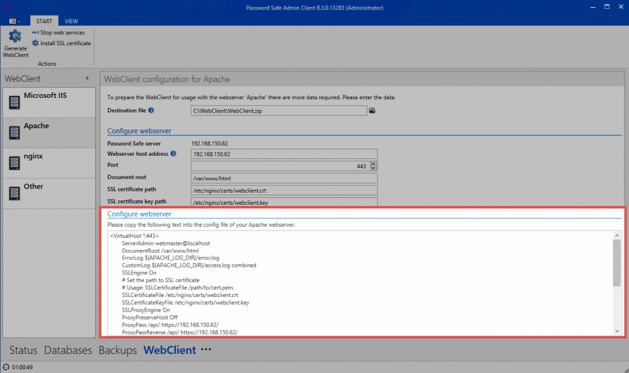Increase the Port value by one
The image size is (629, 373).
click(x=373, y=163)
